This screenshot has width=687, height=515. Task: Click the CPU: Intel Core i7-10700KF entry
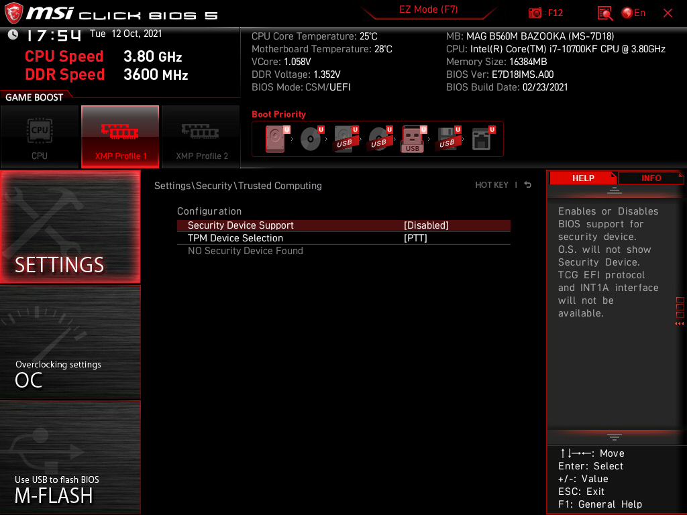point(556,49)
